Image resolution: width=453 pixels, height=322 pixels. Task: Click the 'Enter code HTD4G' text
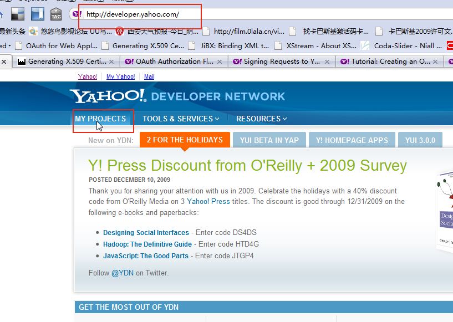[x=228, y=244]
